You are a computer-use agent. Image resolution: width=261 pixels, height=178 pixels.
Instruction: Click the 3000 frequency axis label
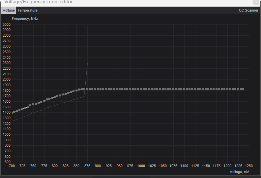click(x=7, y=24)
